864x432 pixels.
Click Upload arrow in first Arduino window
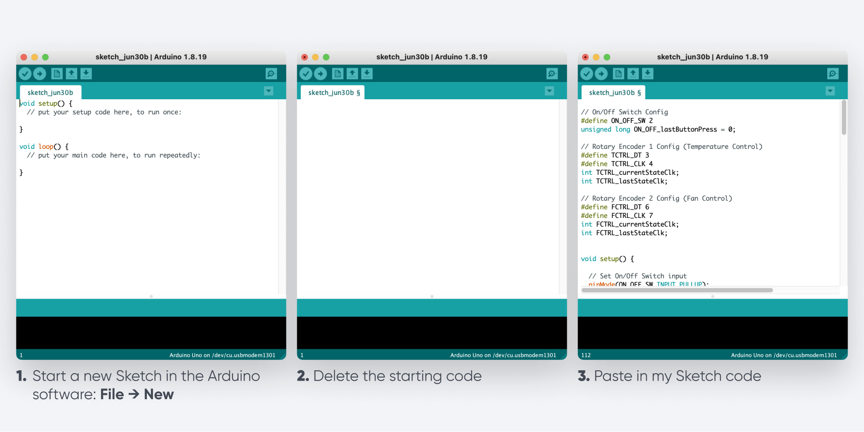point(40,74)
